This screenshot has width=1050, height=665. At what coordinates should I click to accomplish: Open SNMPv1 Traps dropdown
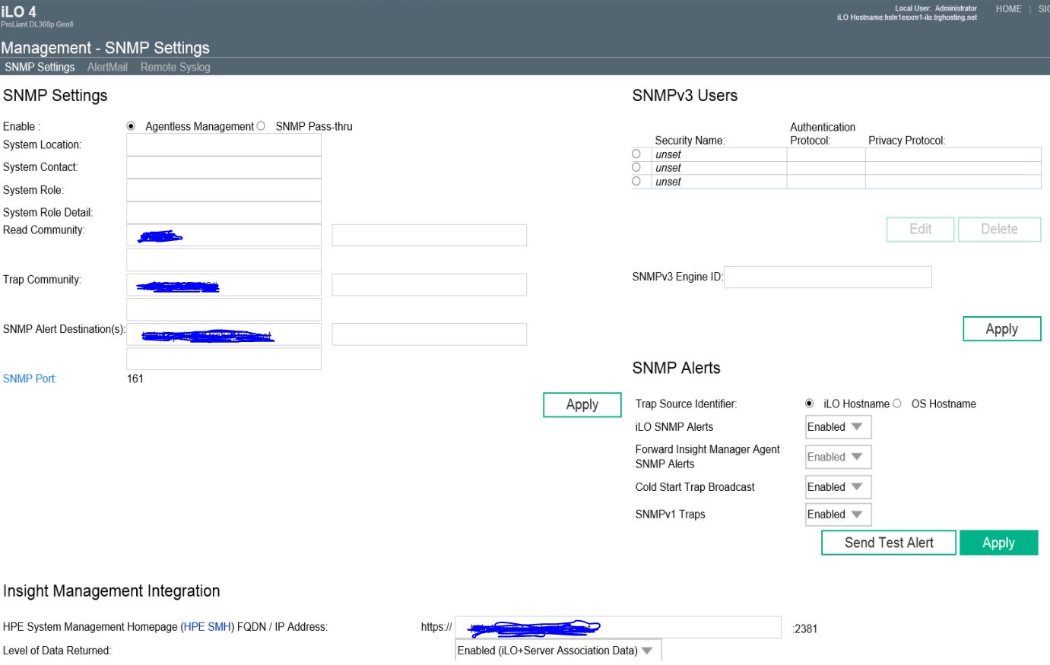(838, 515)
